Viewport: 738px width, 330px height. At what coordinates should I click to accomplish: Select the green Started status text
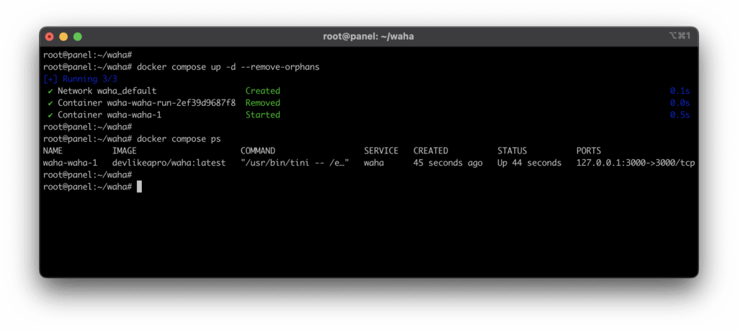(x=262, y=115)
